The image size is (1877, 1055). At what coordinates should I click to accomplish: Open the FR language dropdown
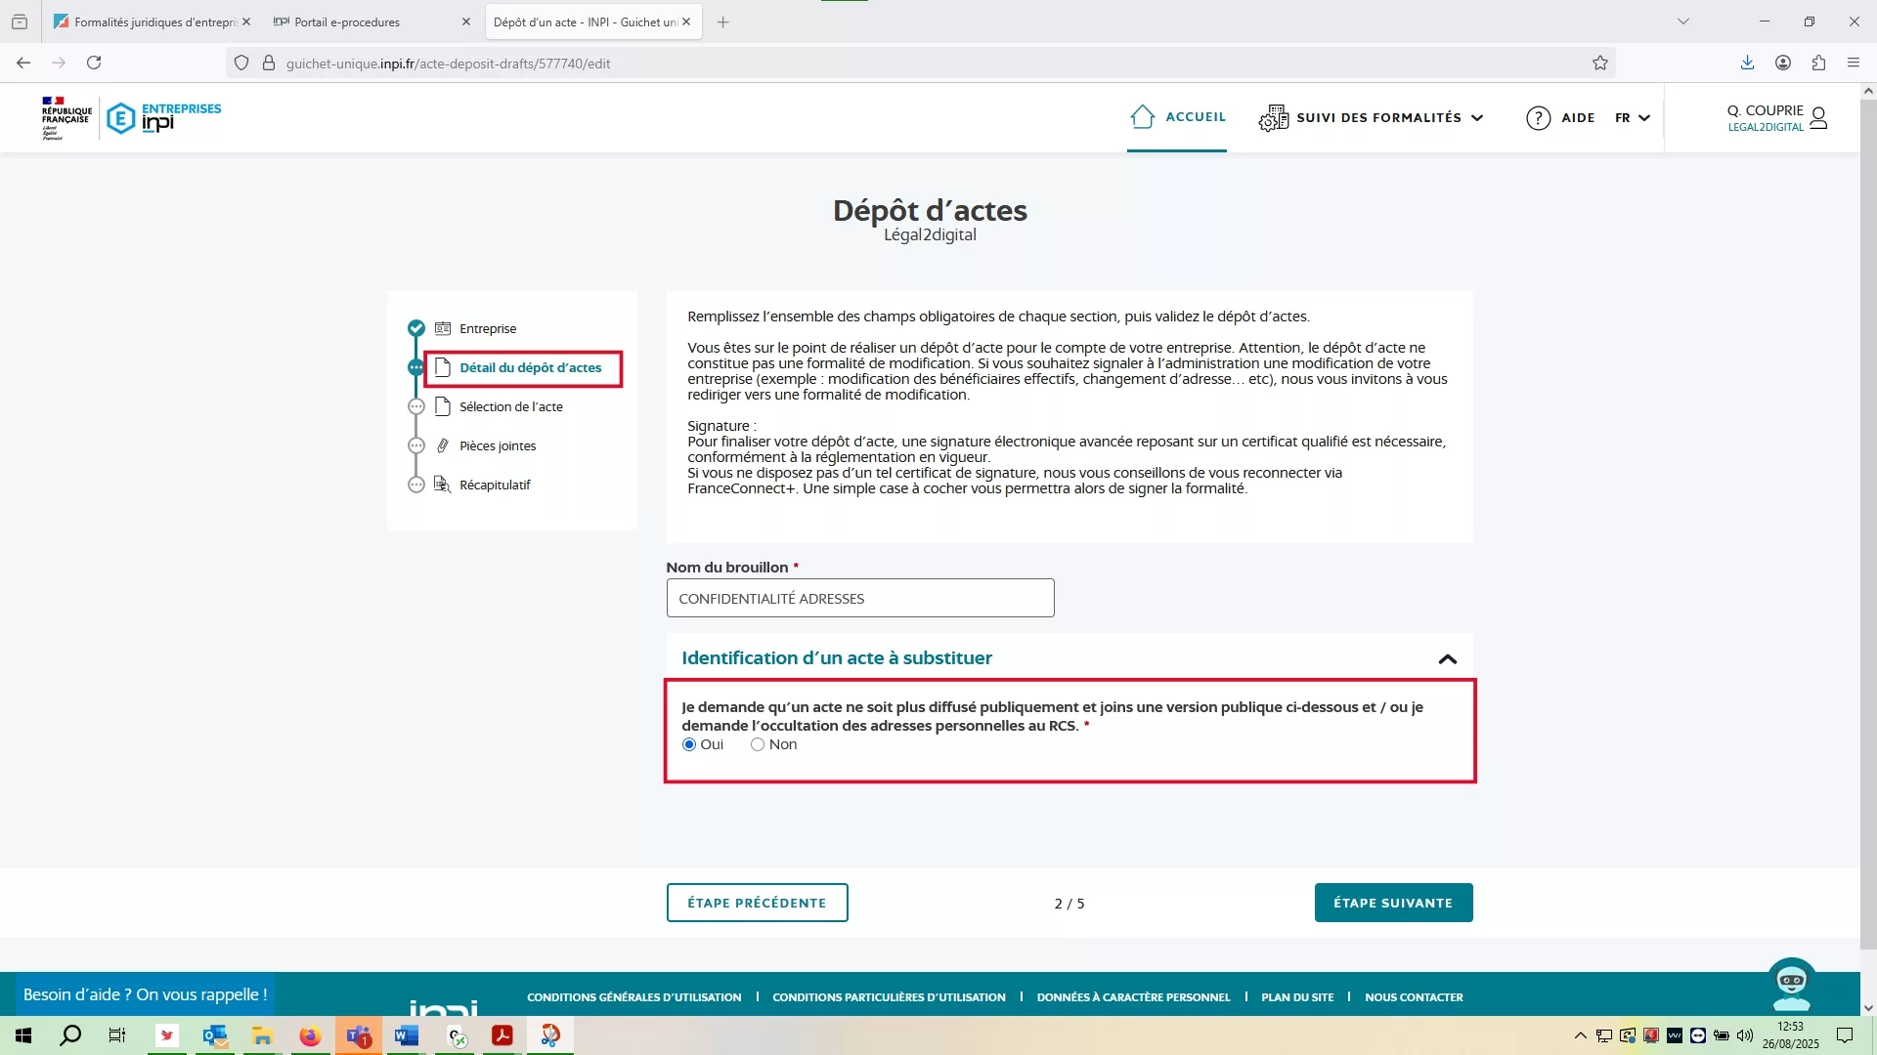coord(1633,118)
